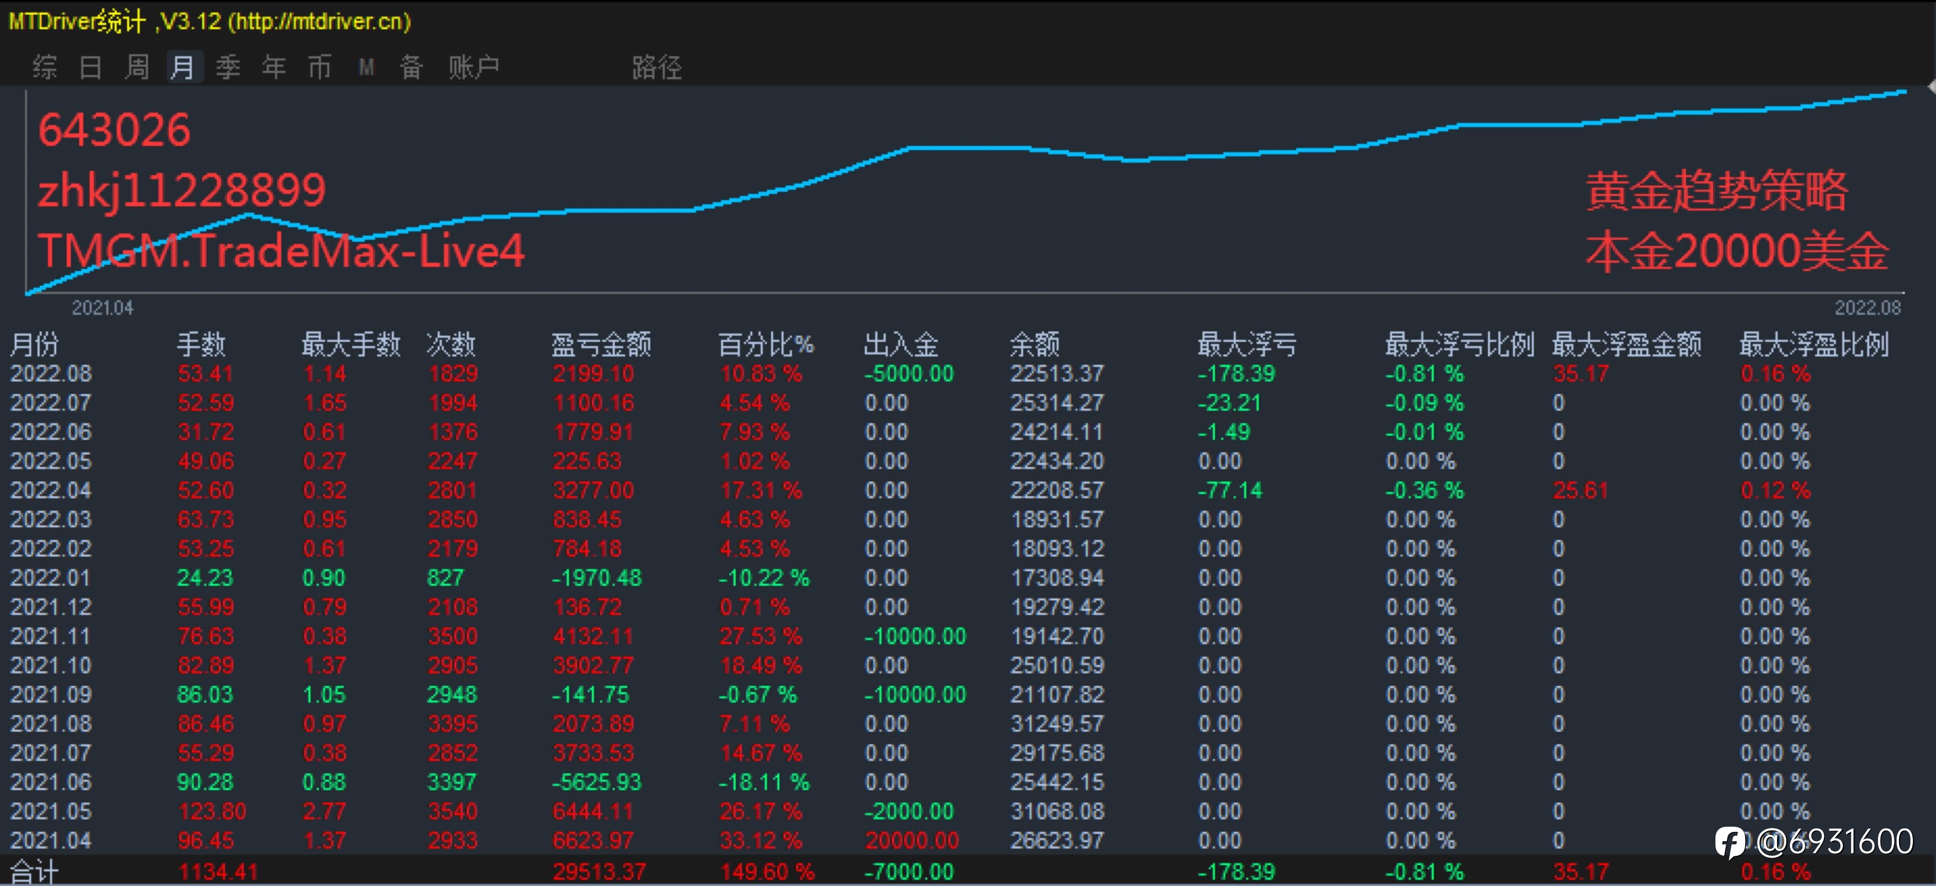The width and height of the screenshot is (1936, 886).
Task: Open the 周 weekly statistics tab
Action: 137,68
